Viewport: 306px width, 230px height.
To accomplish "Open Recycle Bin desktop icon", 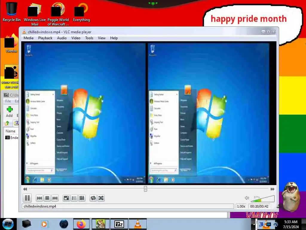I will pyautogui.click(x=12, y=12).
